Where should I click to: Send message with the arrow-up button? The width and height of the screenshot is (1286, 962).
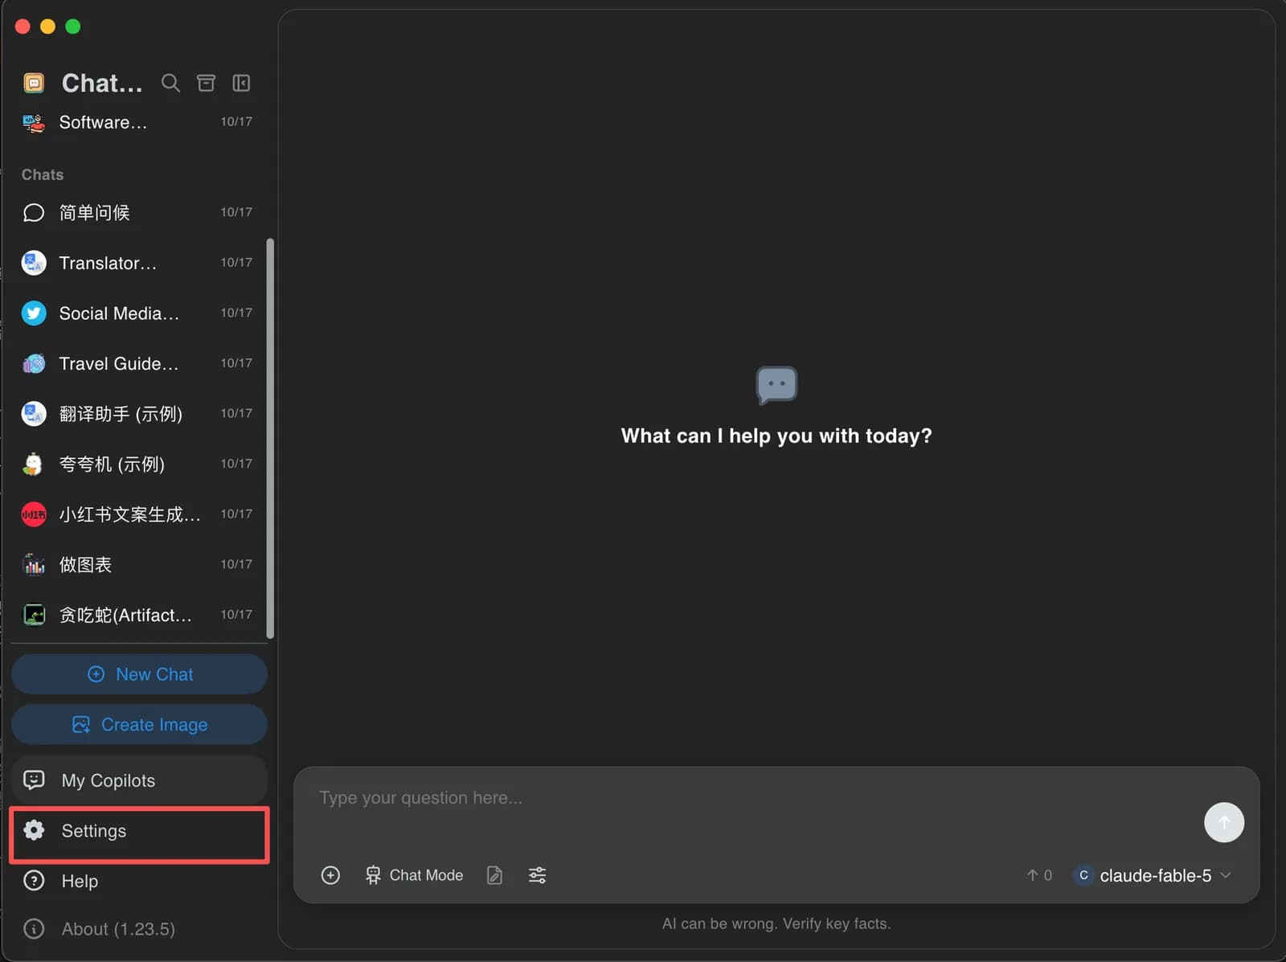tap(1223, 822)
